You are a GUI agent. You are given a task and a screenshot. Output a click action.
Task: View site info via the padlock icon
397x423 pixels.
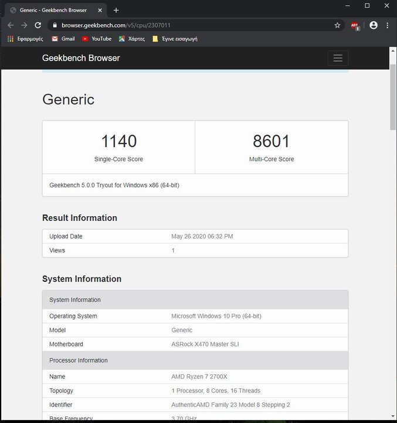55,25
